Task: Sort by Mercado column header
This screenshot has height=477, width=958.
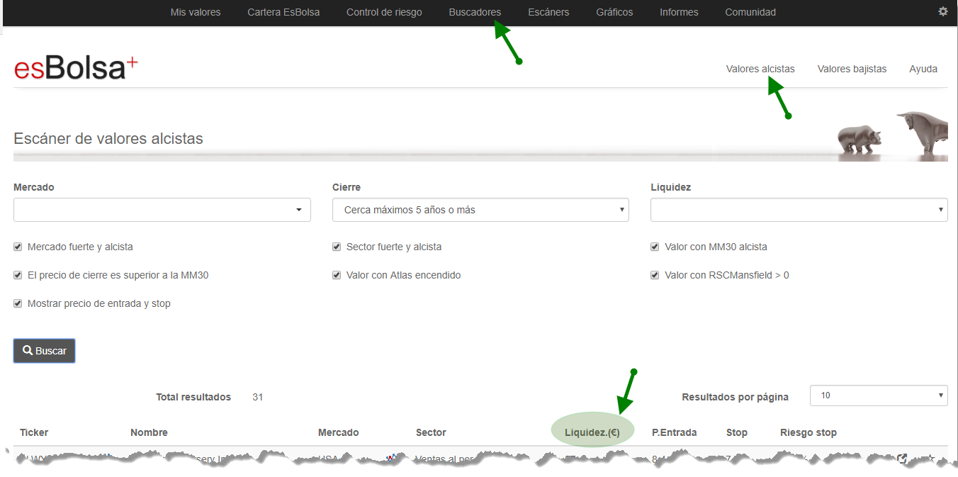Action: point(339,432)
